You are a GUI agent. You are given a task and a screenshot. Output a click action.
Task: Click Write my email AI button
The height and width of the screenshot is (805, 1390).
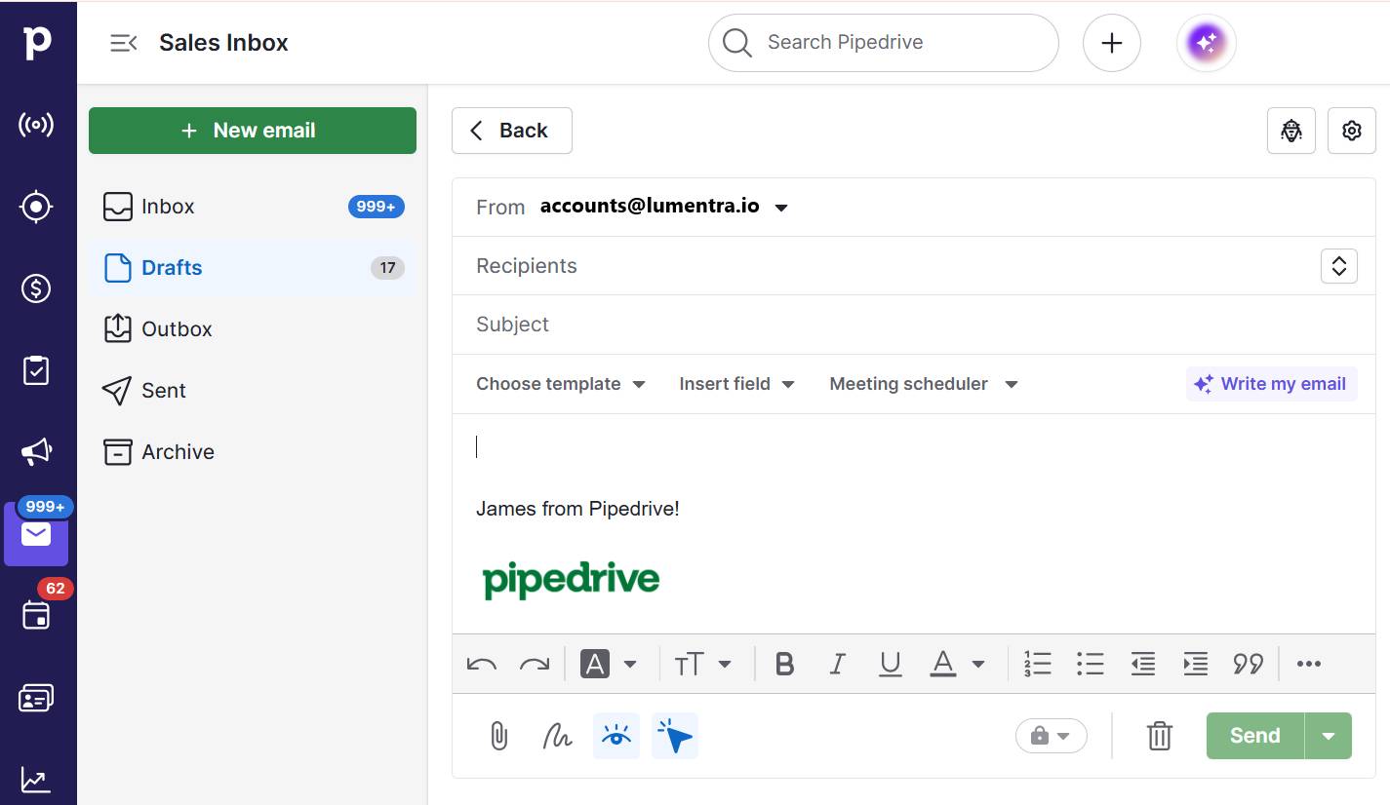tap(1272, 384)
